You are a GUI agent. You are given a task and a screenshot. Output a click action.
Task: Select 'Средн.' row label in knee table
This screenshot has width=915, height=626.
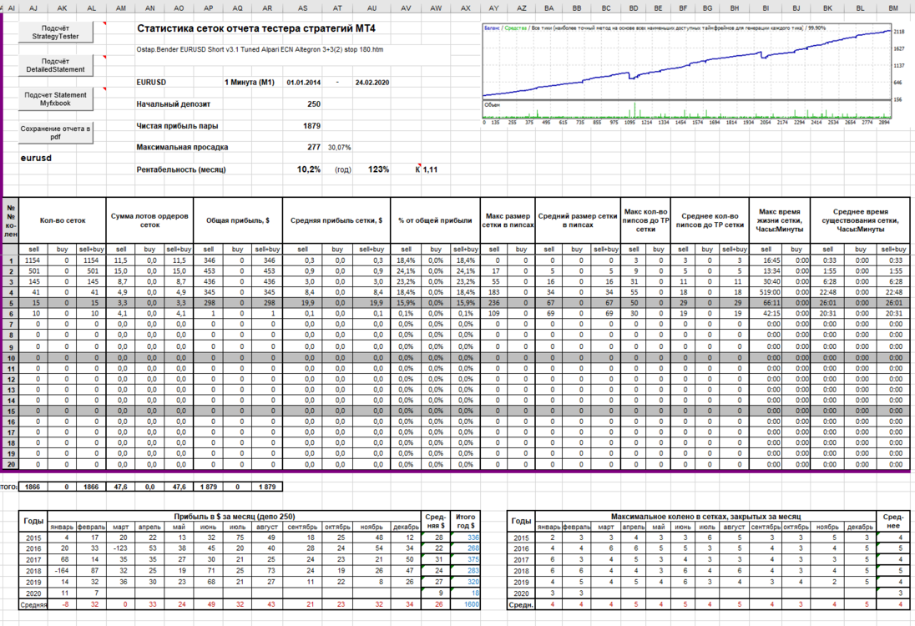point(521,604)
